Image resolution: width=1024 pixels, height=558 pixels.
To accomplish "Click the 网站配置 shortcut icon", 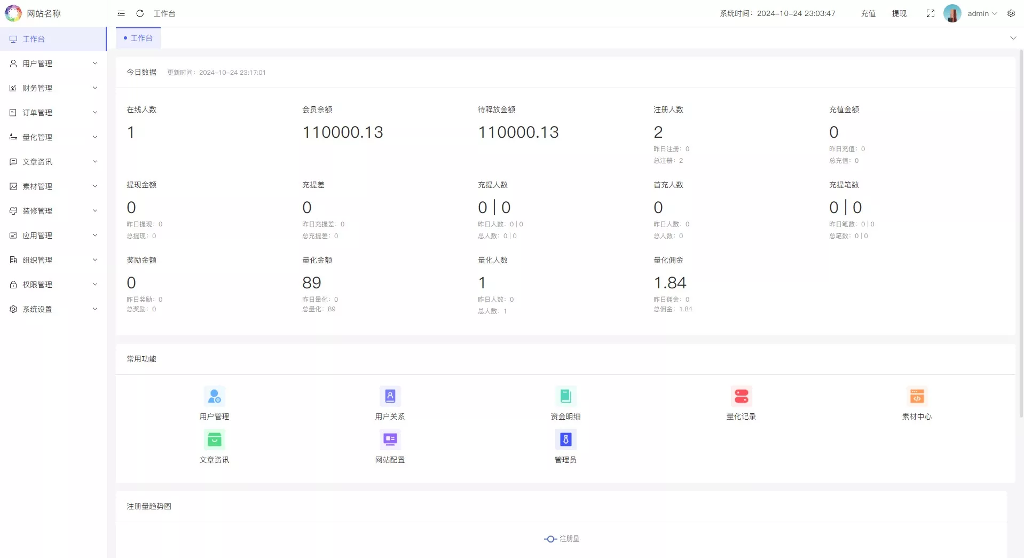I will coord(390,439).
